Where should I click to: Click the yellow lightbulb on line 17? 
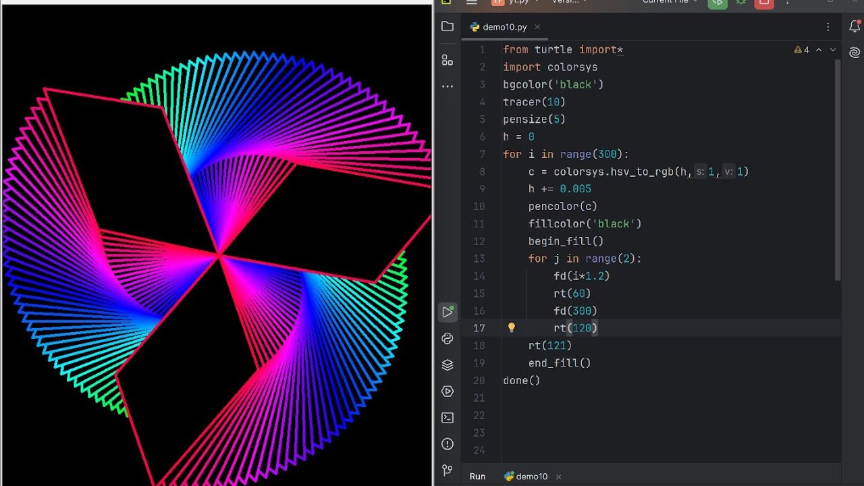pyautogui.click(x=512, y=327)
